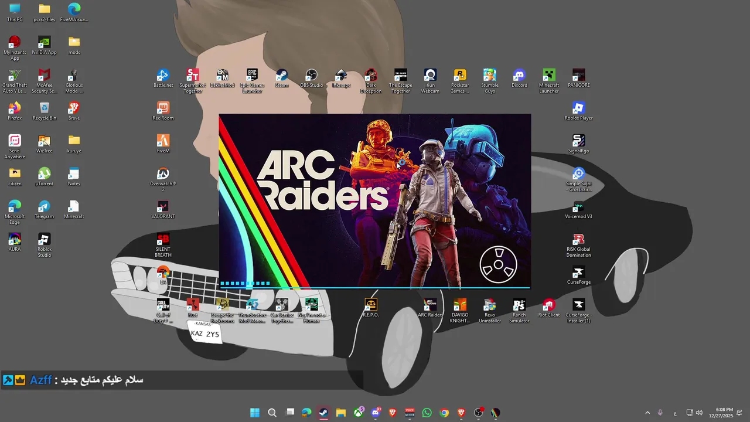The height and width of the screenshot is (422, 750).
Task: Open WizTree shortcut
Action: 45,144
